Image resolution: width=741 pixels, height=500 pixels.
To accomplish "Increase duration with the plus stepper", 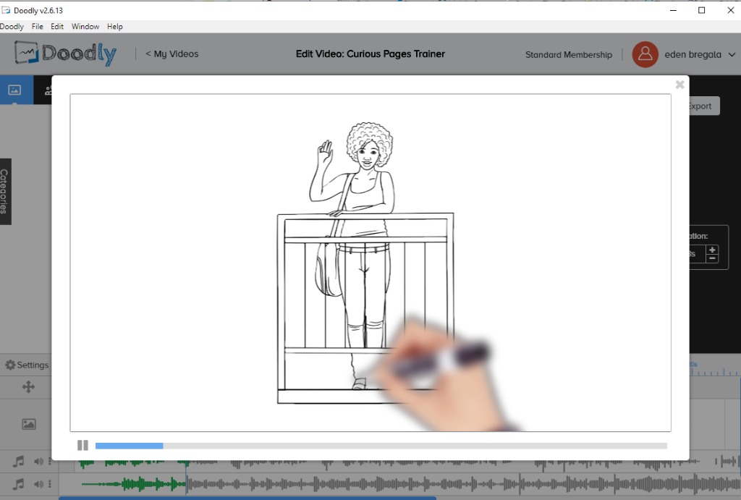I will 713,250.
